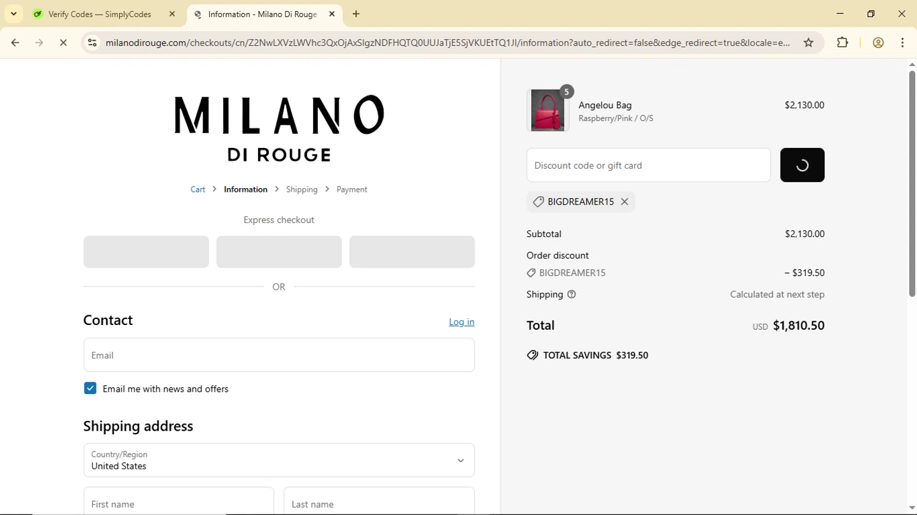Click the third express checkout button
This screenshot has width=917, height=515.
tap(412, 252)
